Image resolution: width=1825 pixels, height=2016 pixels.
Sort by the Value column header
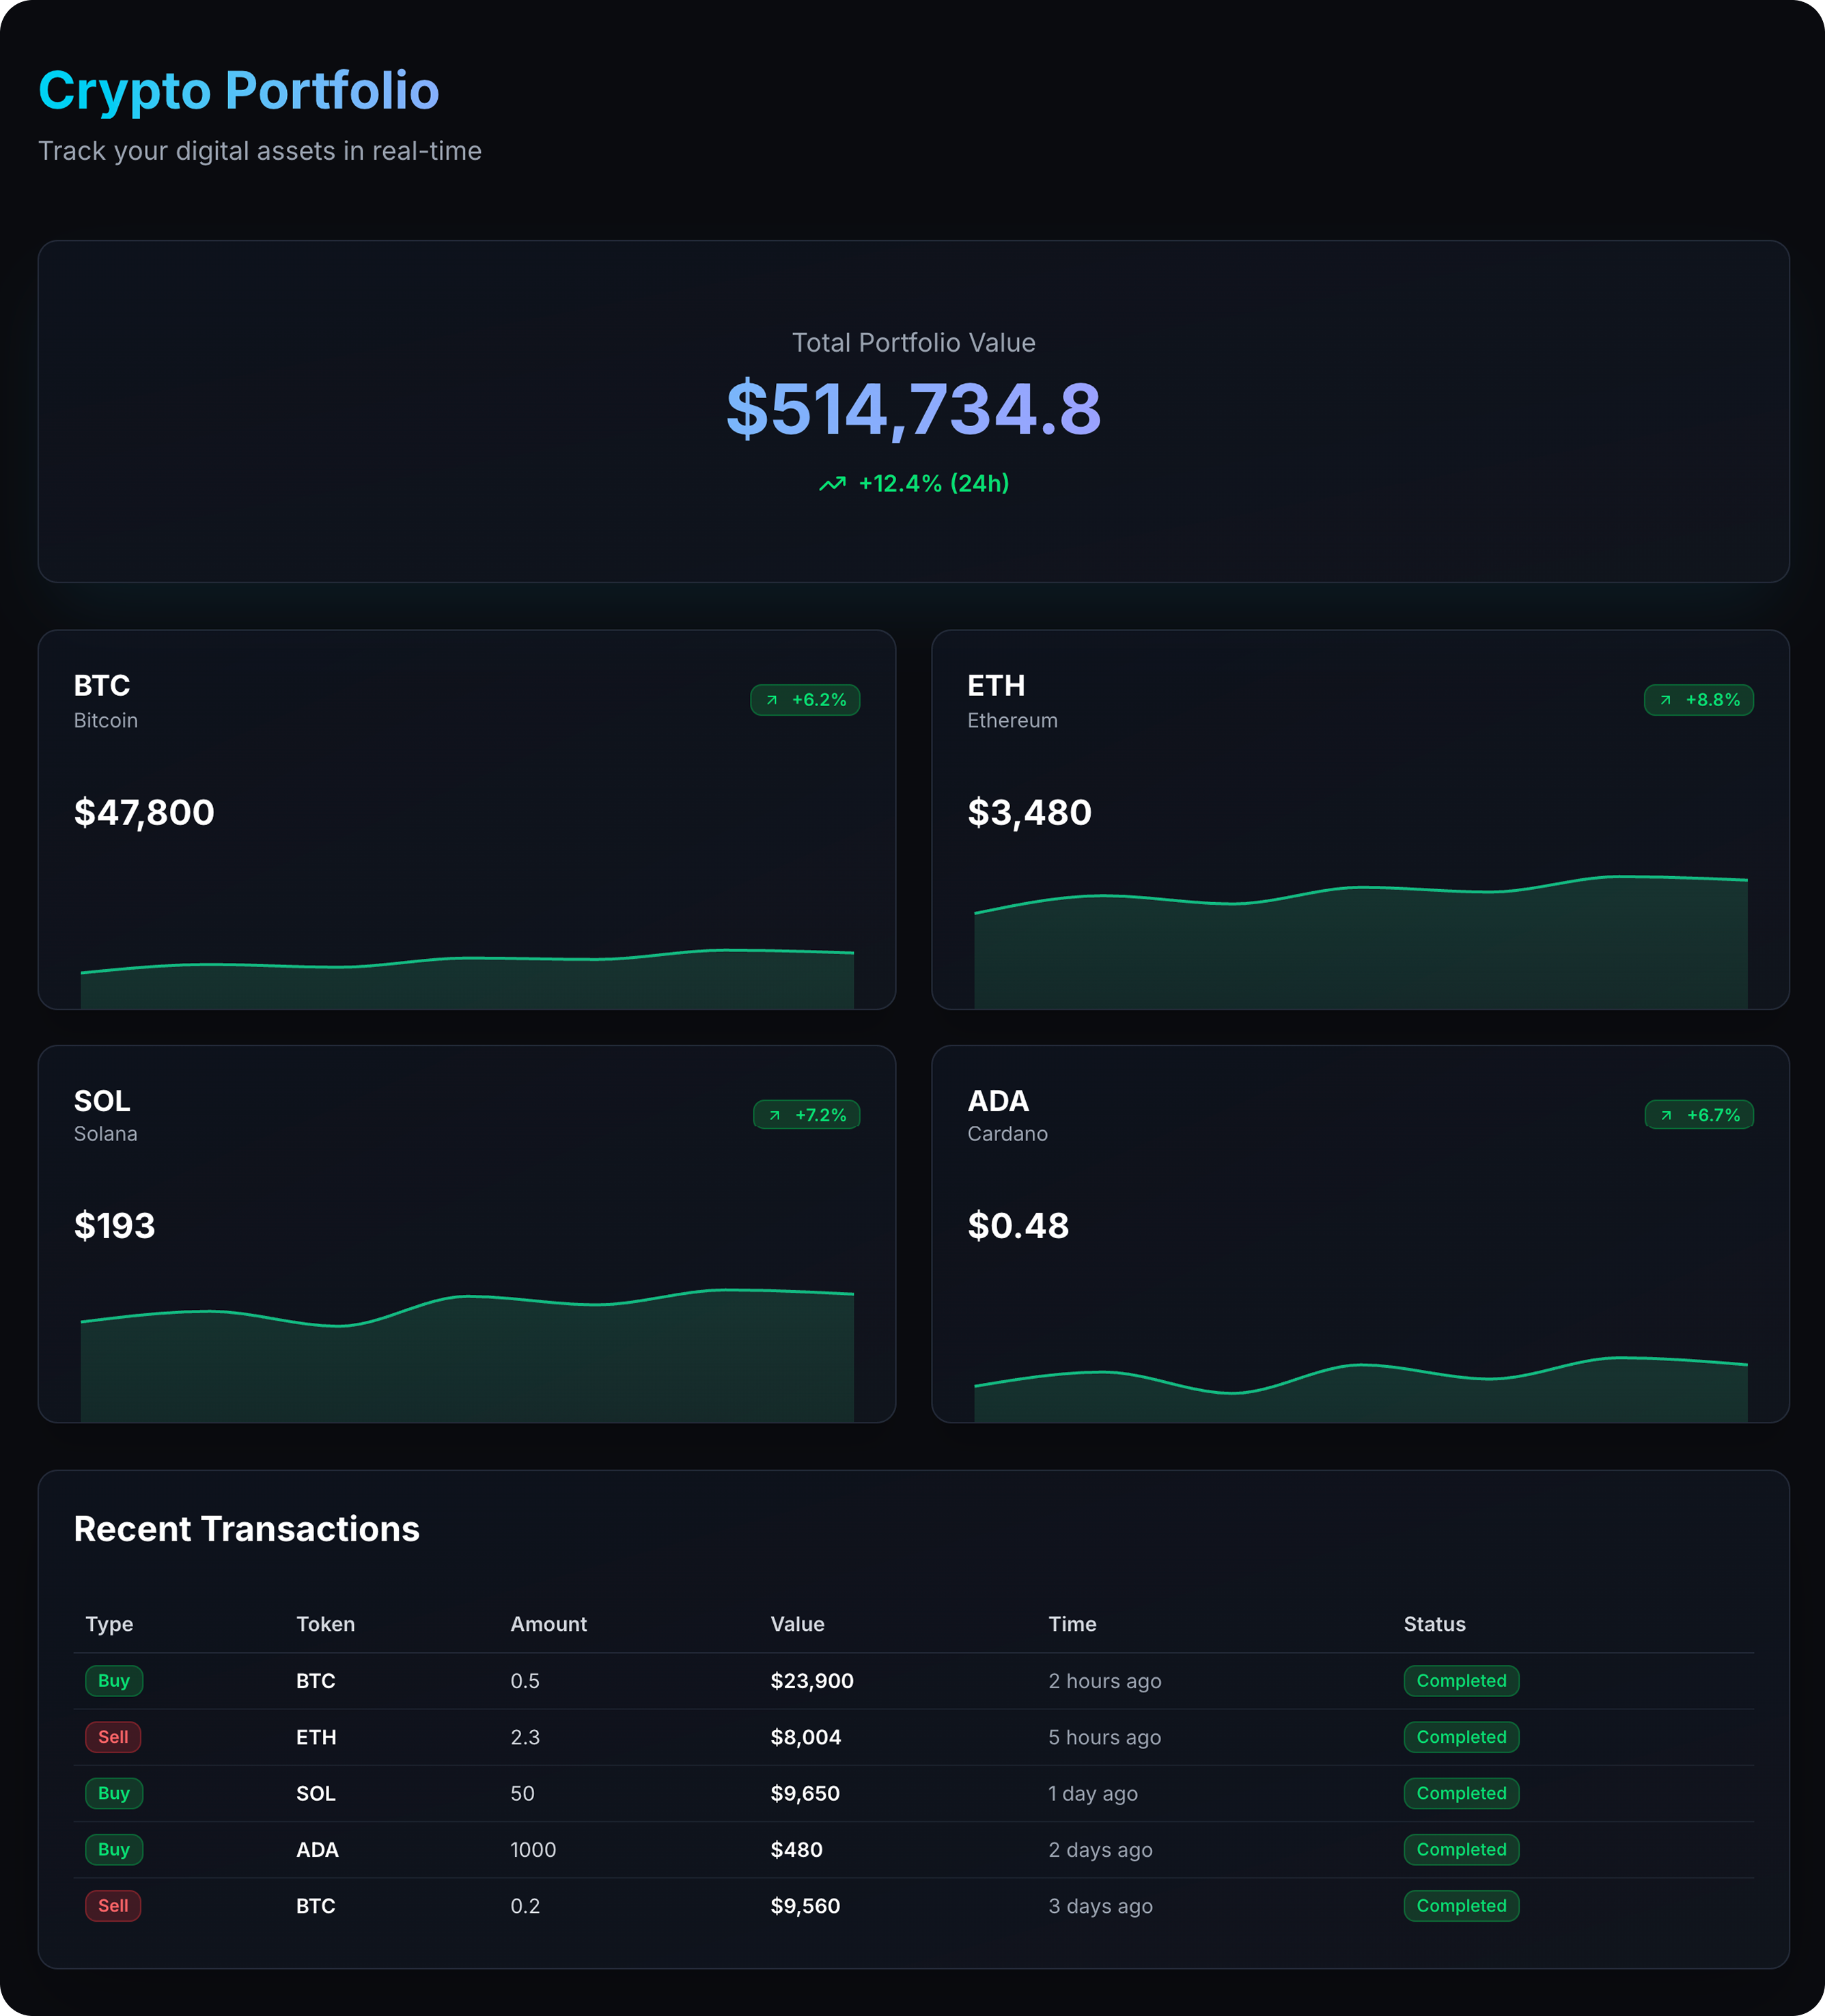click(x=797, y=1624)
